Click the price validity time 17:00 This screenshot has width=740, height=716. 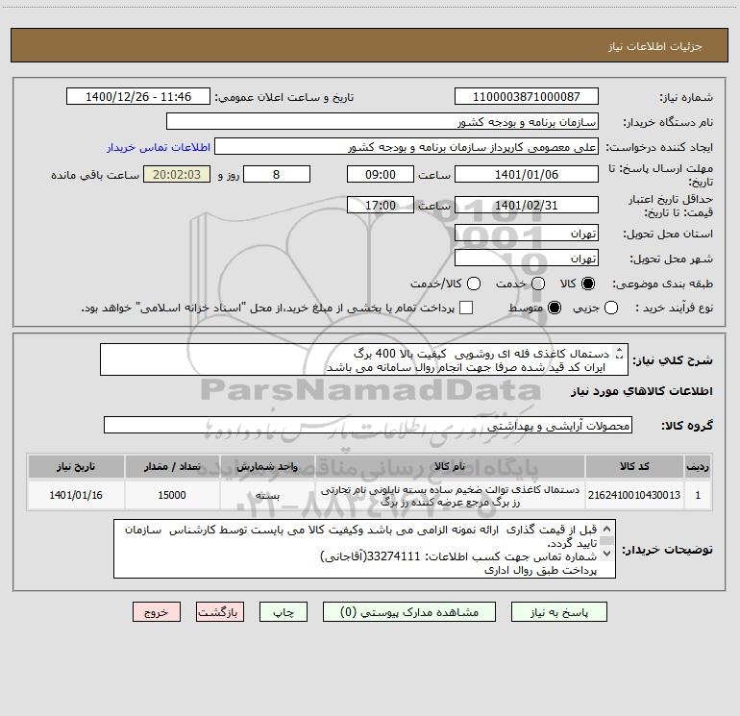click(381, 205)
